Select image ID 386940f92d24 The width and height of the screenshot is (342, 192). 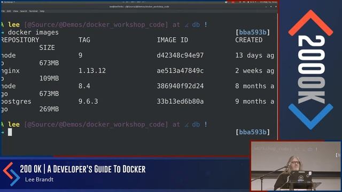point(180,86)
